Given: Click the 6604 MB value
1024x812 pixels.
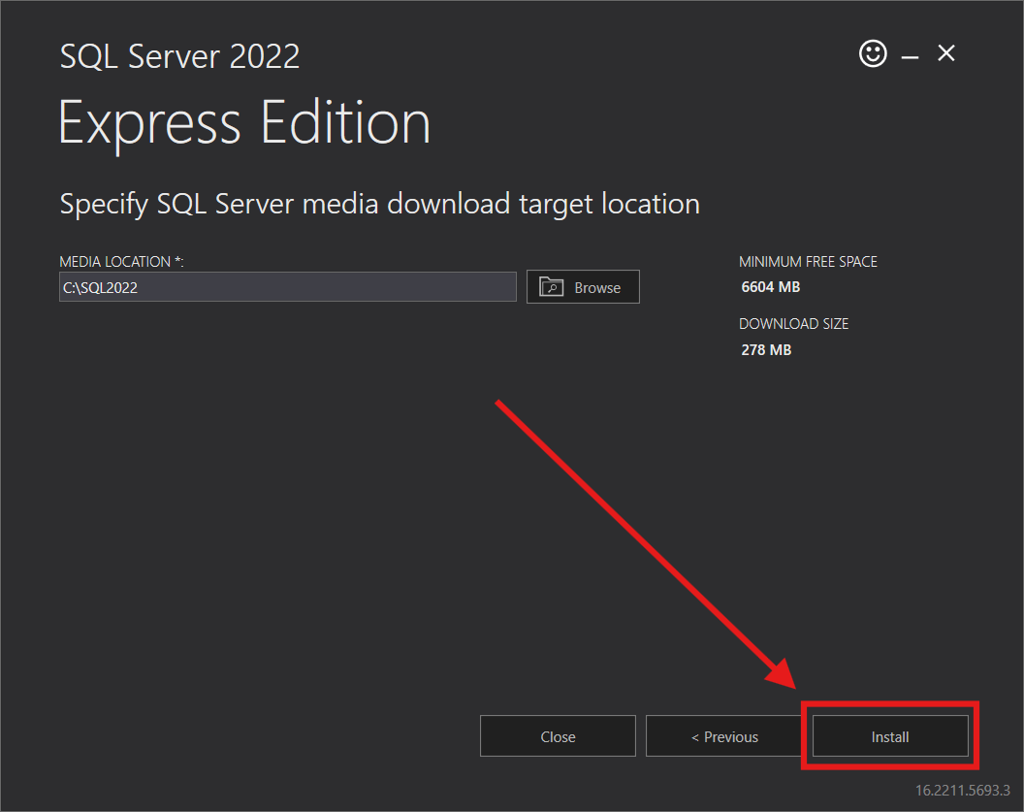Looking at the screenshot, I should point(770,287).
